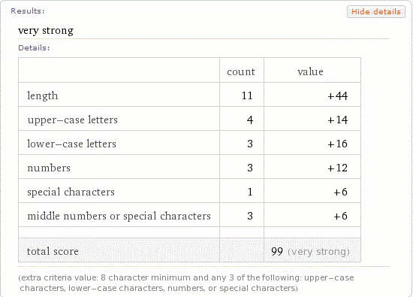Select the length row label

(43, 95)
